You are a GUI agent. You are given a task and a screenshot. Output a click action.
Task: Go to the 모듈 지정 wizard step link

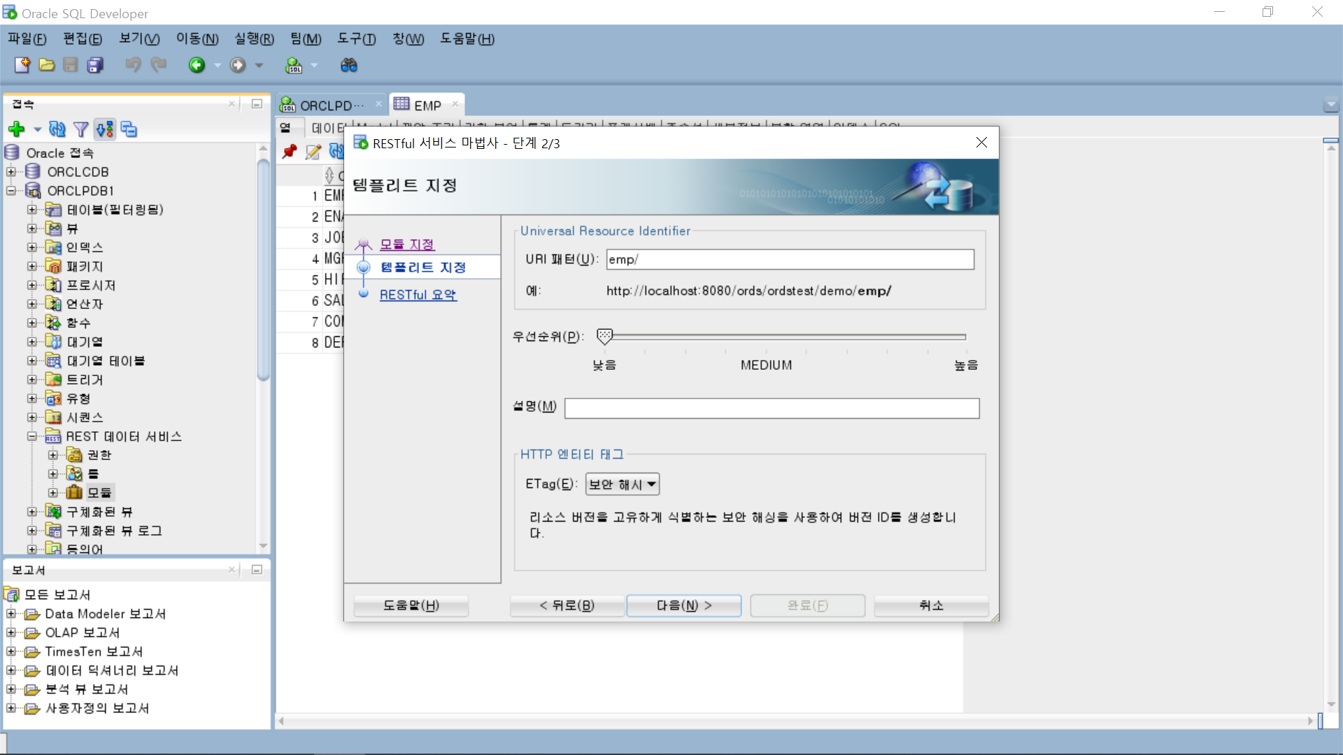407,244
